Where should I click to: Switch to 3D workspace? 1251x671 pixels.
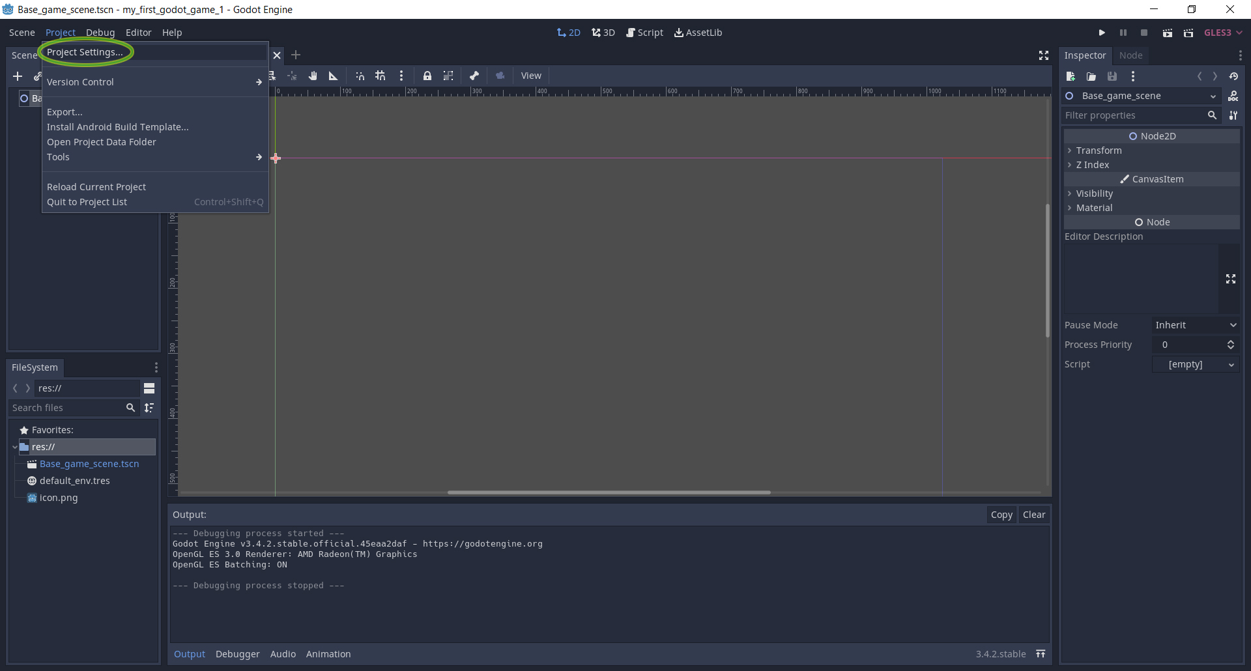tap(603, 33)
